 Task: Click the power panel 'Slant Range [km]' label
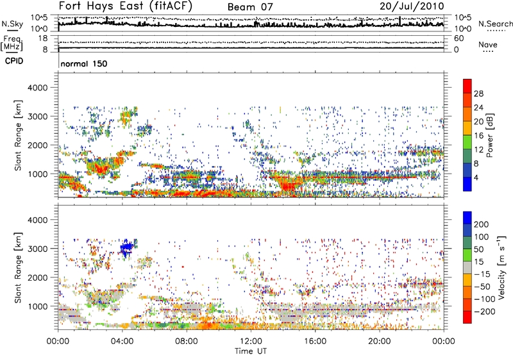tap(18, 135)
